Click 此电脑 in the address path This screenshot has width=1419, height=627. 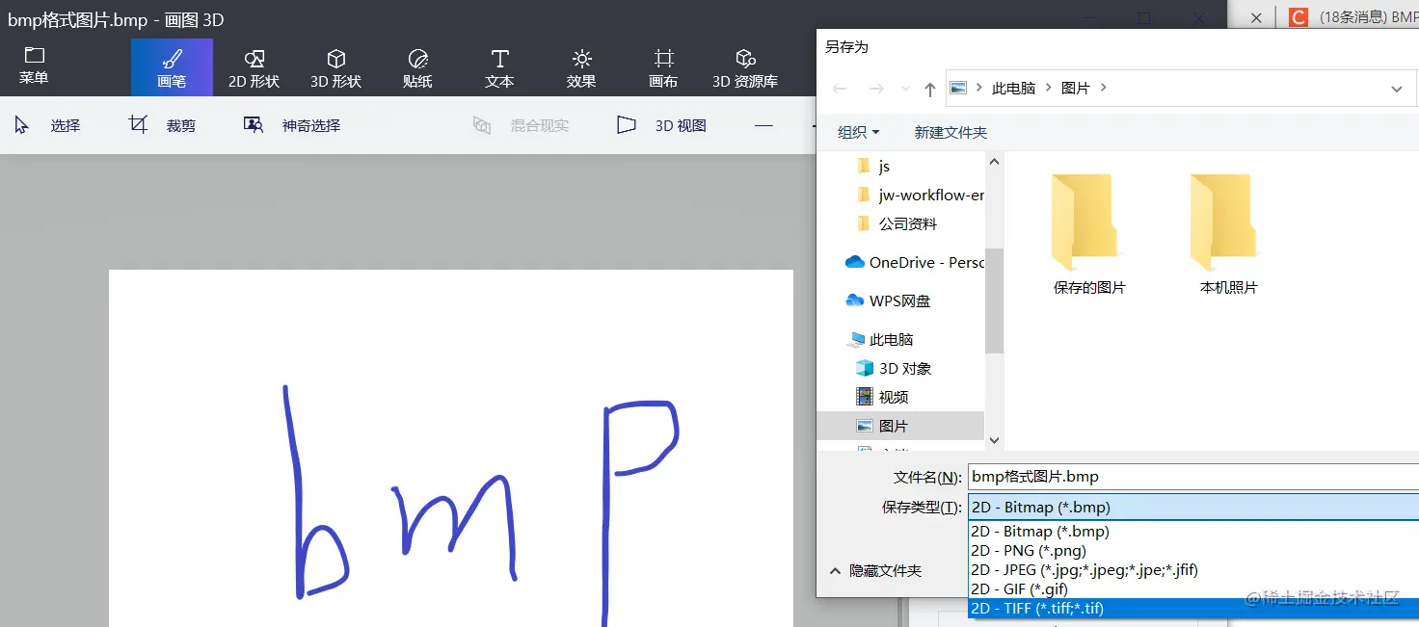[x=1013, y=88]
